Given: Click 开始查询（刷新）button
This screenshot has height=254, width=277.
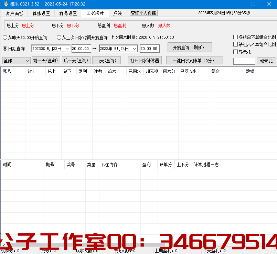Looking at the screenshot, I should pos(190,47).
